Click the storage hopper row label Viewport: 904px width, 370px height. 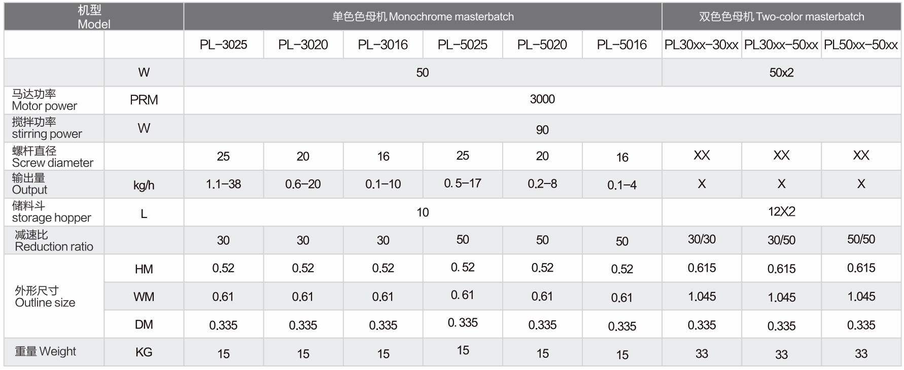[x=51, y=212]
